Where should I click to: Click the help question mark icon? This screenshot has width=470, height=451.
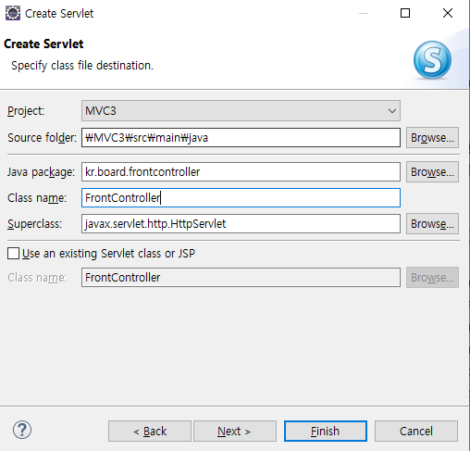tap(22, 430)
